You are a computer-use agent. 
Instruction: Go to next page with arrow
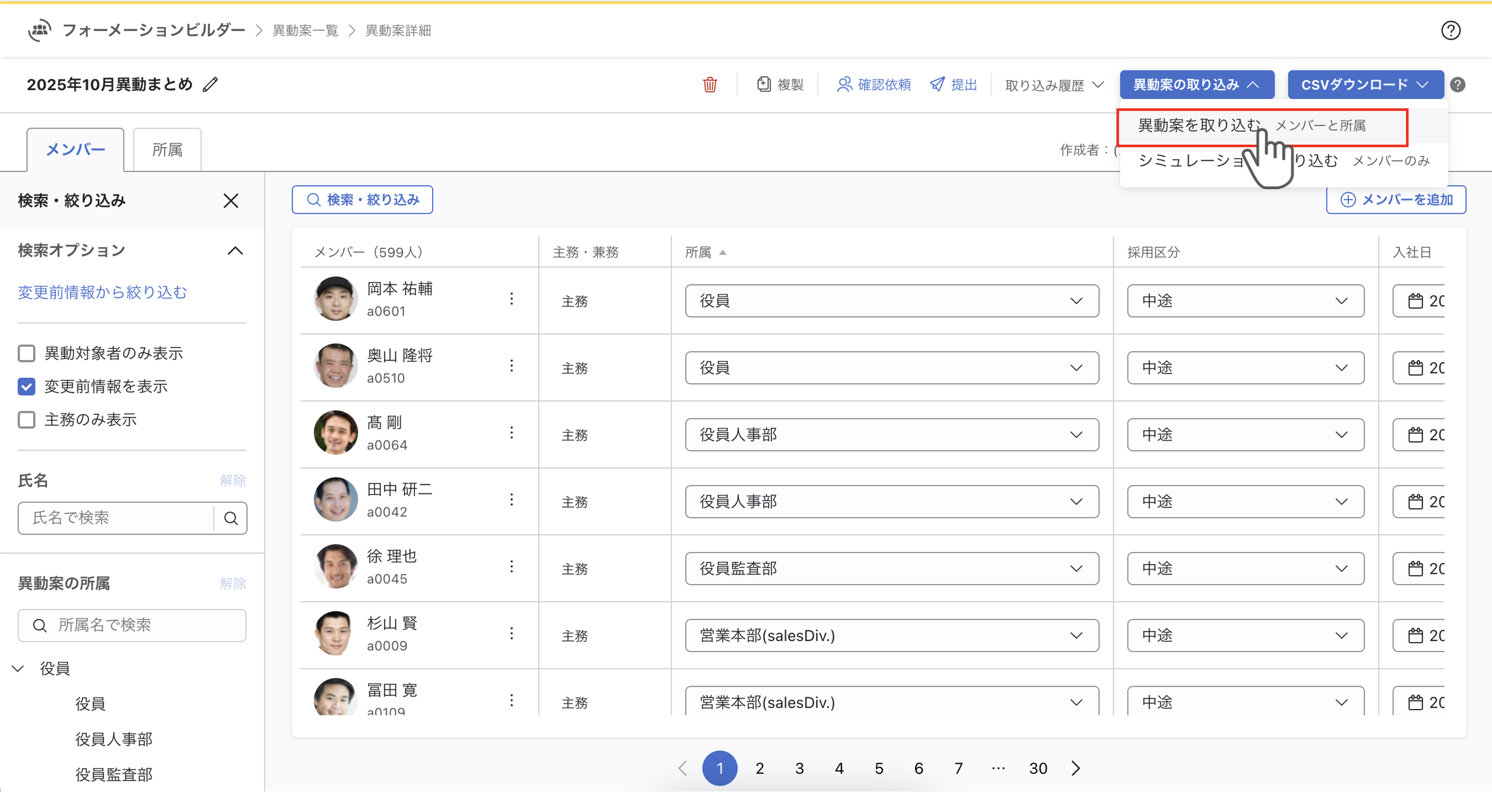pyautogui.click(x=1075, y=768)
